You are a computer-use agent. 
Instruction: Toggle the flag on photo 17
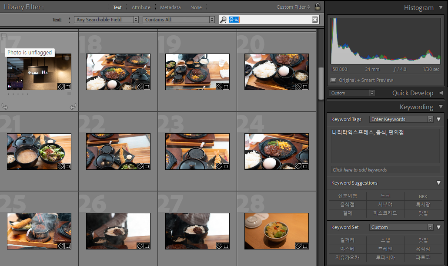pyautogui.click(x=4, y=36)
